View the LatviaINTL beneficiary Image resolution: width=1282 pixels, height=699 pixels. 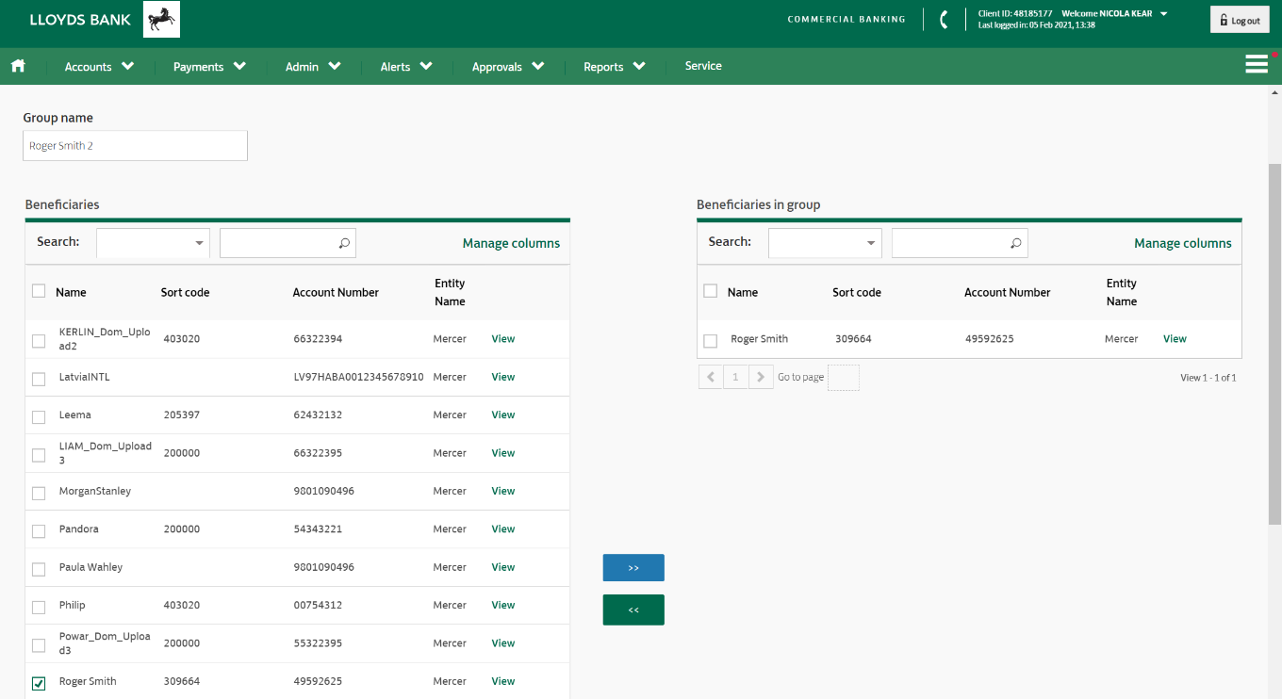click(503, 377)
